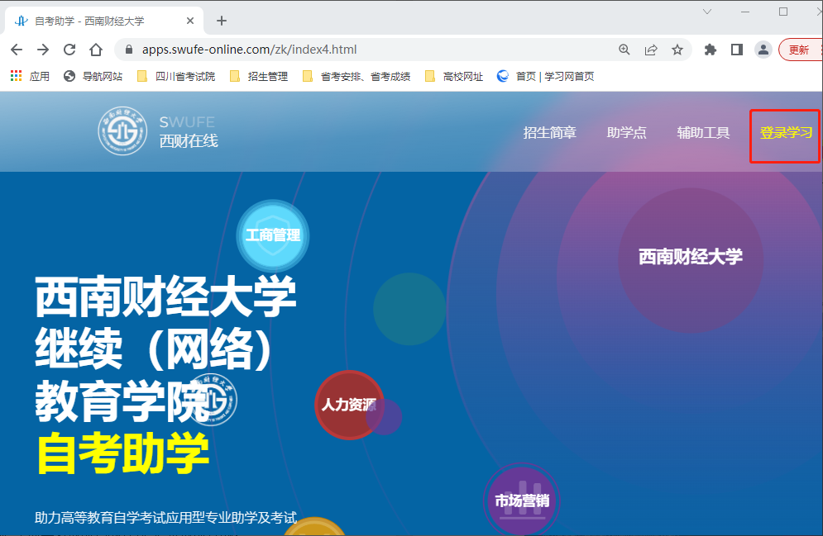
Task: Go forward to the next page
Action: pyautogui.click(x=43, y=50)
